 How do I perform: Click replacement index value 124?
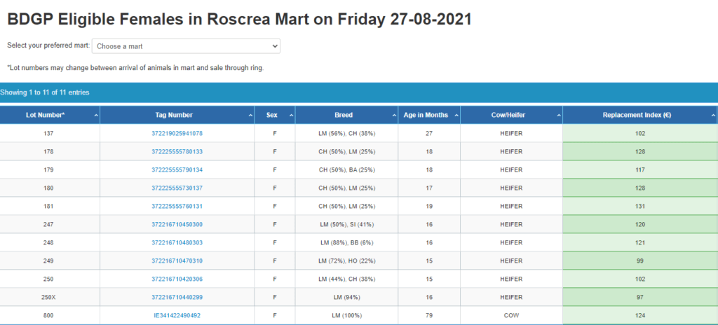coord(640,315)
